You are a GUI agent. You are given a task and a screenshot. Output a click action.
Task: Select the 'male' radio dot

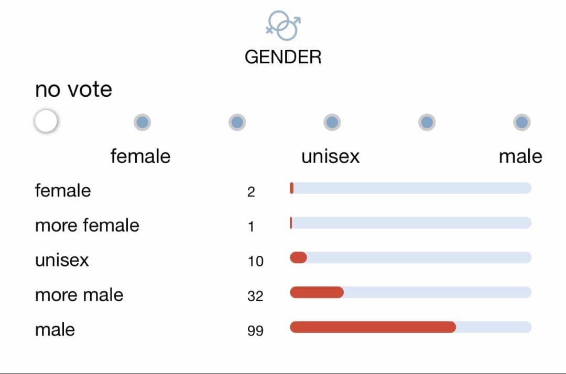pyautogui.click(x=521, y=122)
